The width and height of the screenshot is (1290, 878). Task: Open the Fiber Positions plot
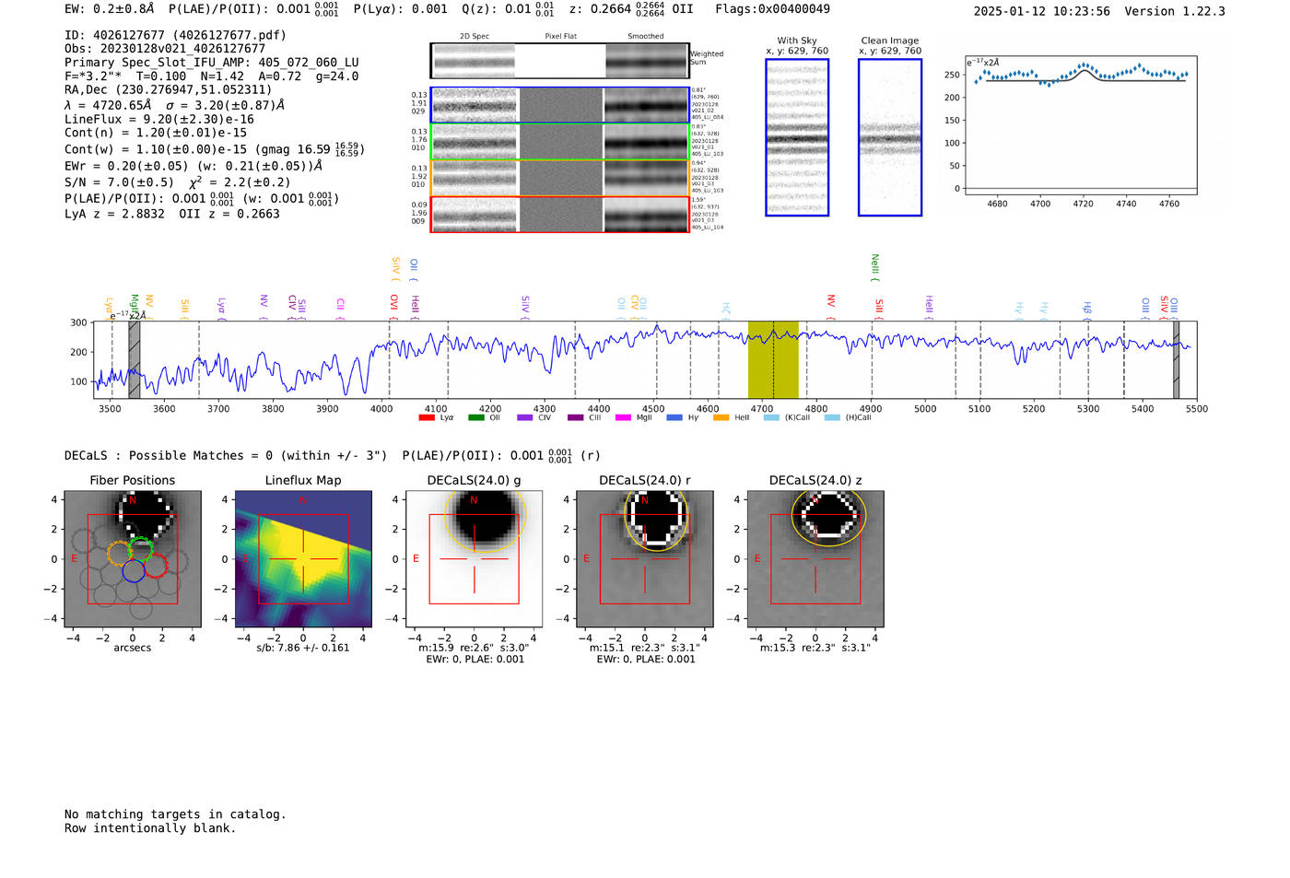point(133,559)
